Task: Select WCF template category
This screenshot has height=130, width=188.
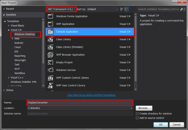Action: click(17, 69)
